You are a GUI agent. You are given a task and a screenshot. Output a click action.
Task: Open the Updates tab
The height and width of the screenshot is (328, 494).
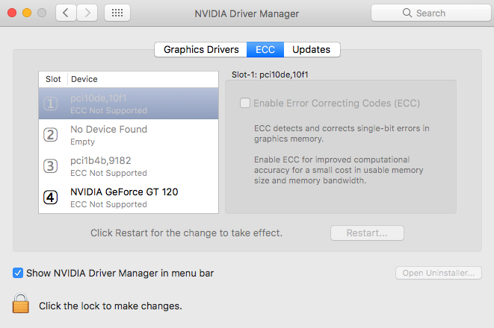coord(312,50)
